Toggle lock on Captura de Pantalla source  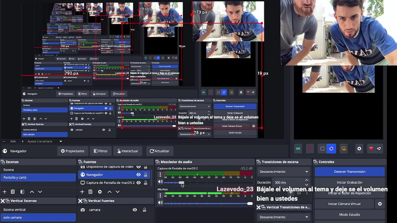pos(145,183)
